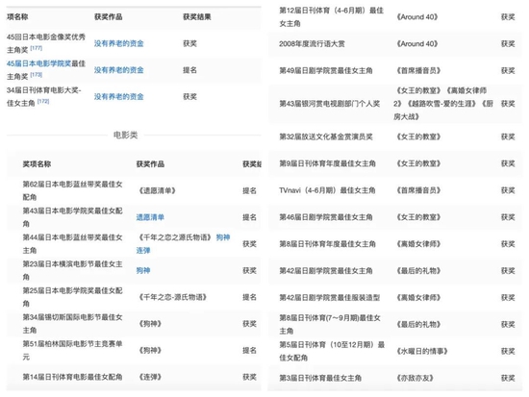Viewport: 529px width, 397px height.
Task: Select 《Around 40》 in 流行语大赏 row
Action: [x=416, y=44]
